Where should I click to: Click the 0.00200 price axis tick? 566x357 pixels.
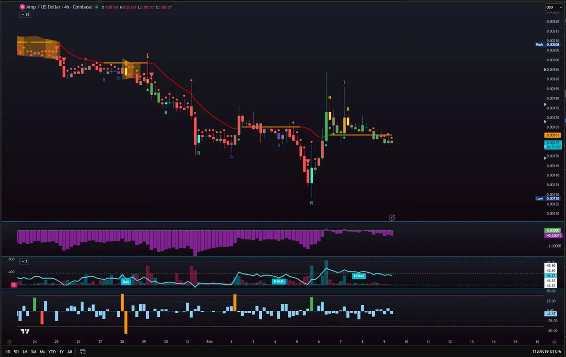[x=553, y=60]
